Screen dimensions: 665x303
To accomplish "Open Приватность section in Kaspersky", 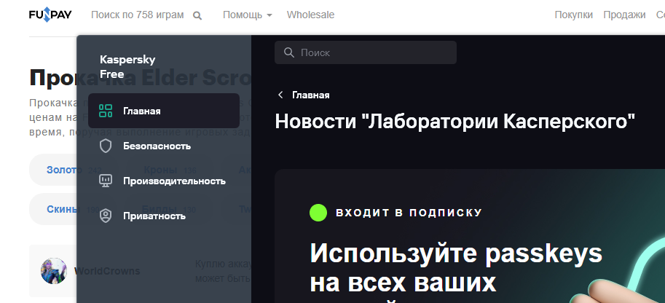I will [164, 216].
